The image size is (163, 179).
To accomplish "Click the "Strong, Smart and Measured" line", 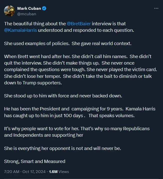I will (x=35, y=161).
